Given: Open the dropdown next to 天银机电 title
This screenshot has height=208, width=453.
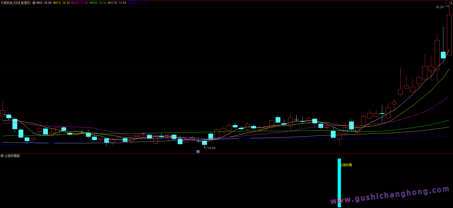Looking at the screenshot, I should (34, 3).
